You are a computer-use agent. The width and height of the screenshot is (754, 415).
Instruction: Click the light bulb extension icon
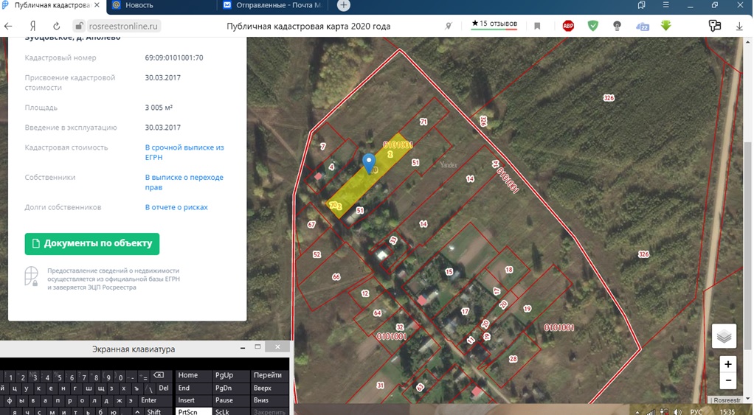click(x=617, y=26)
